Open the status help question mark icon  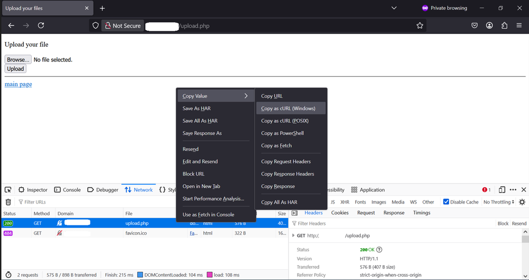379,250
